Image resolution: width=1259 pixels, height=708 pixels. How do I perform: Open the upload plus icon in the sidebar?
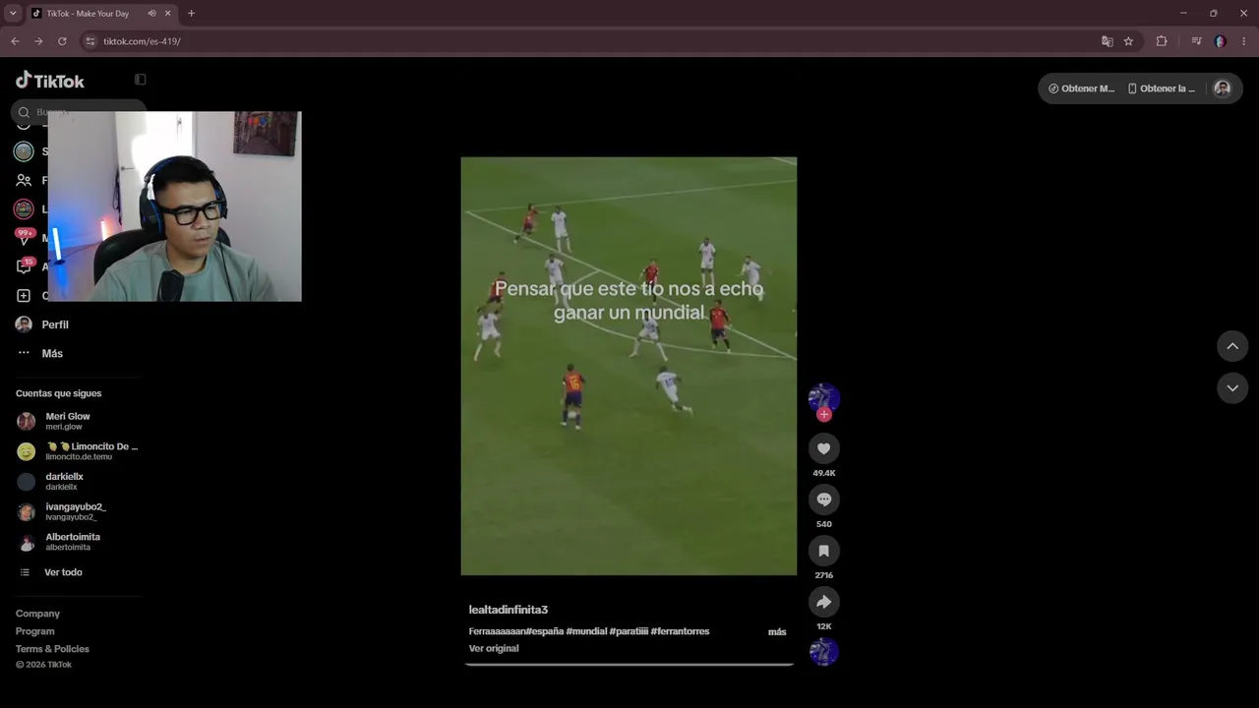click(x=24, y=295)
